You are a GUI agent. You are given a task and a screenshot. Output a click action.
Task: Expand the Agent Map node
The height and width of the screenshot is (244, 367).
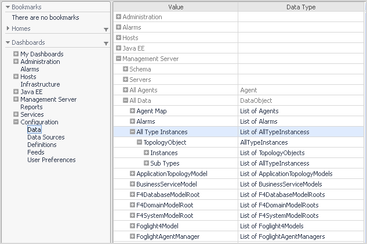[x=132, y=111]
